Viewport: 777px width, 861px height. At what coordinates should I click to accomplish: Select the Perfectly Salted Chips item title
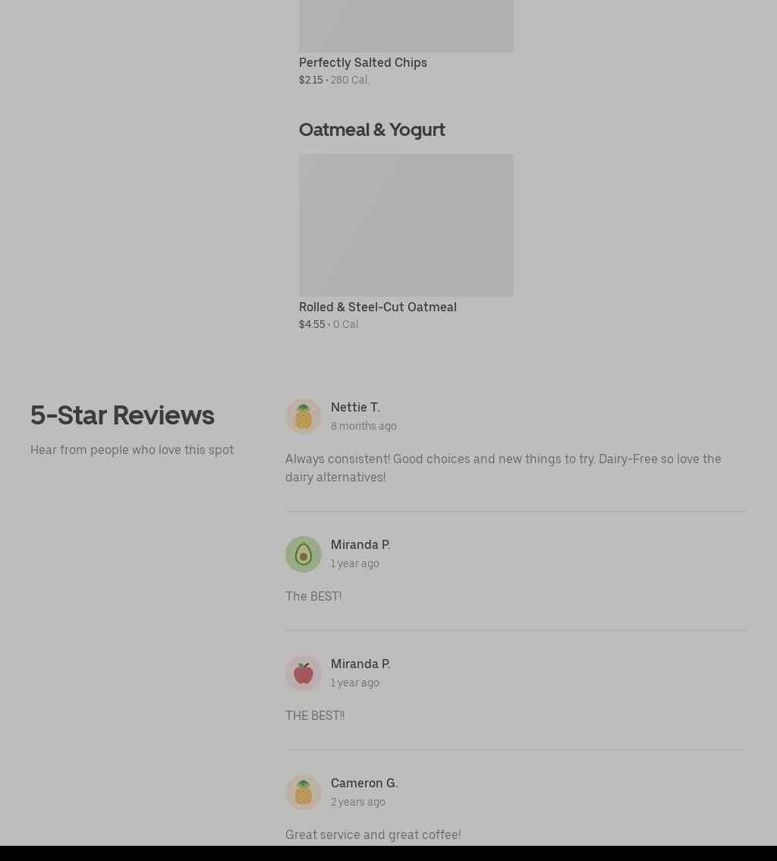[363, 62]
